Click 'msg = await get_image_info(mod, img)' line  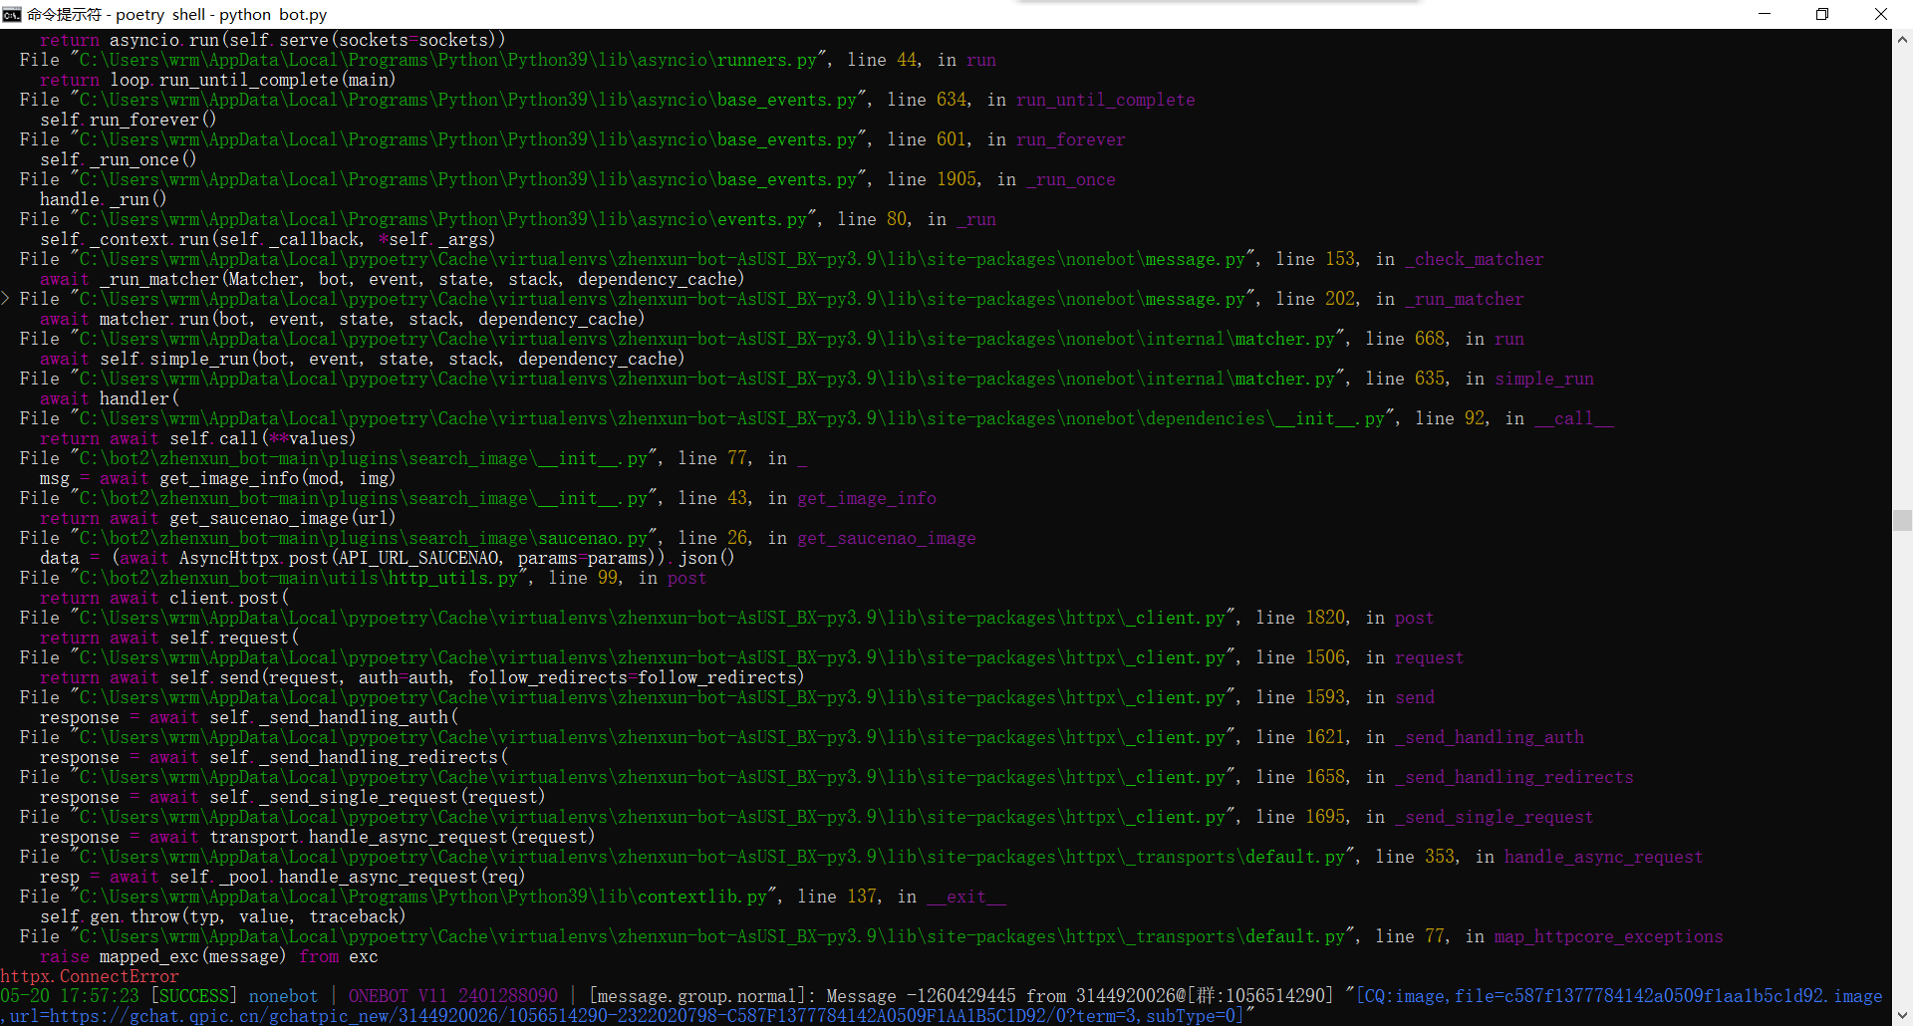pyautogui.click(x=217, y=478)
